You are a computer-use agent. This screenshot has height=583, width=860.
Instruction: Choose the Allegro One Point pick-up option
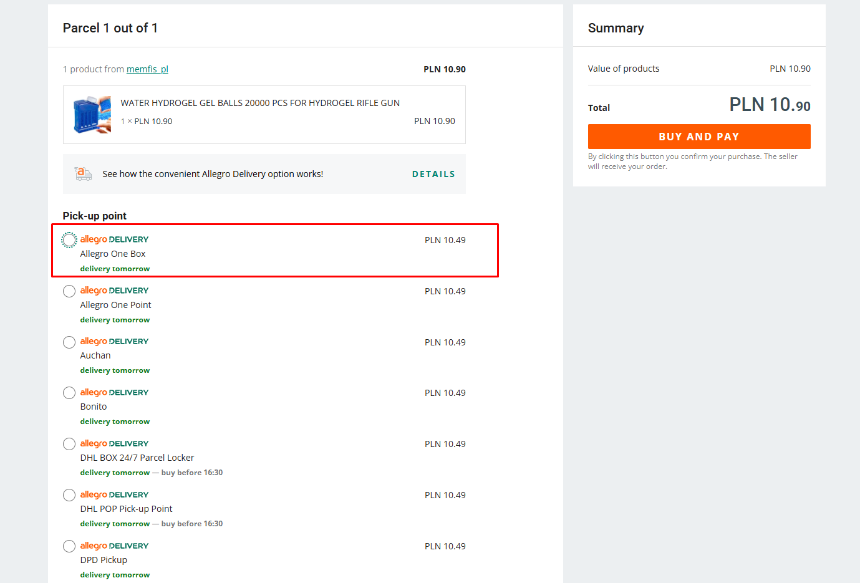pos(69,291)
